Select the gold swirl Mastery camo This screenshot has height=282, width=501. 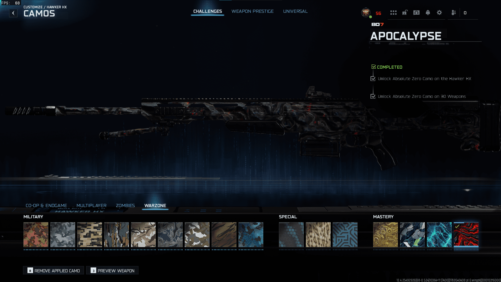click(x=386, y=235)
